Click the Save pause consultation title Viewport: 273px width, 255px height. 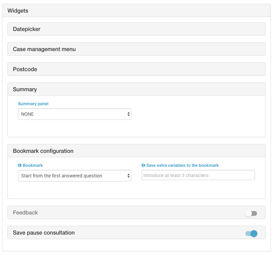tap(44, 233)
